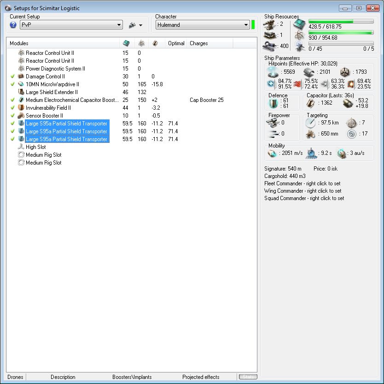Click the powergrid column header icon
The width and height of the screenshot is (384, 384).
click(141, 43)
